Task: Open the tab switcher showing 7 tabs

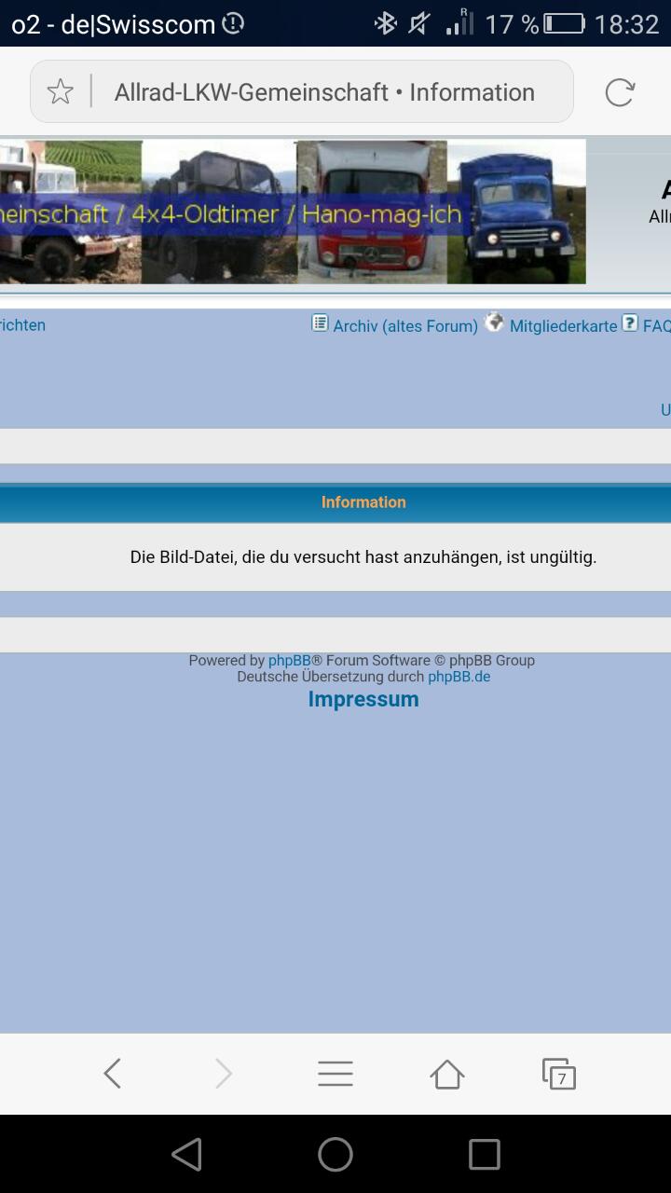Action: 559,1074
